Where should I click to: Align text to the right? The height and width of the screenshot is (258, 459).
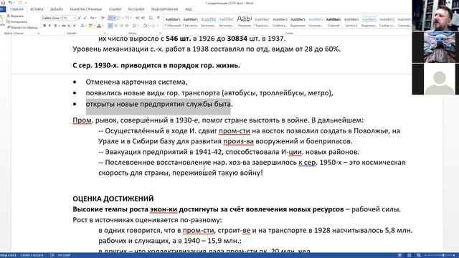coord(121,26)
